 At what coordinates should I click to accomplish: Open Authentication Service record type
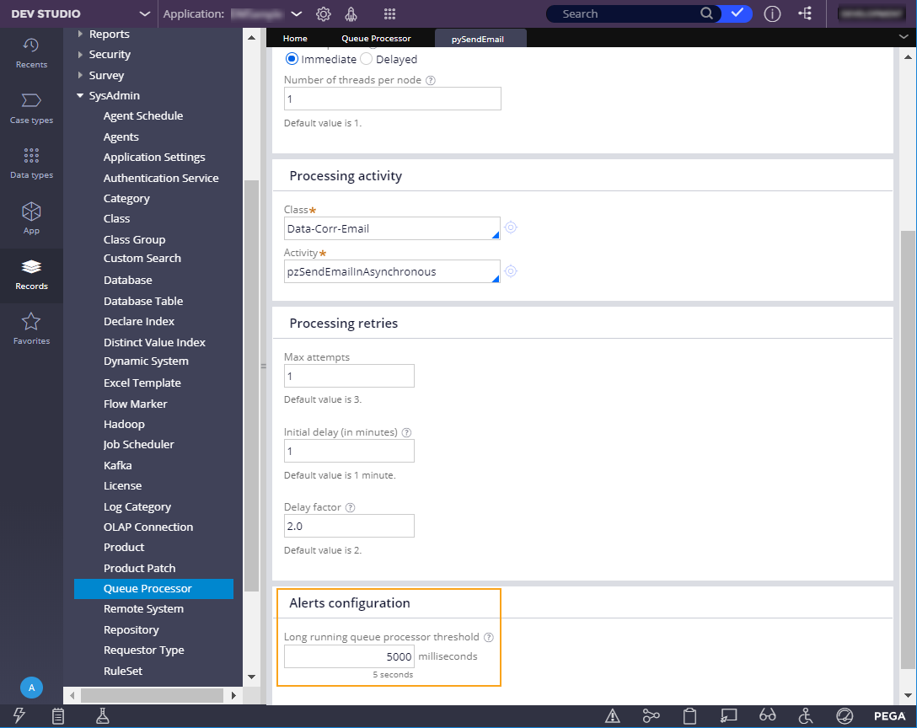point(161,178)
